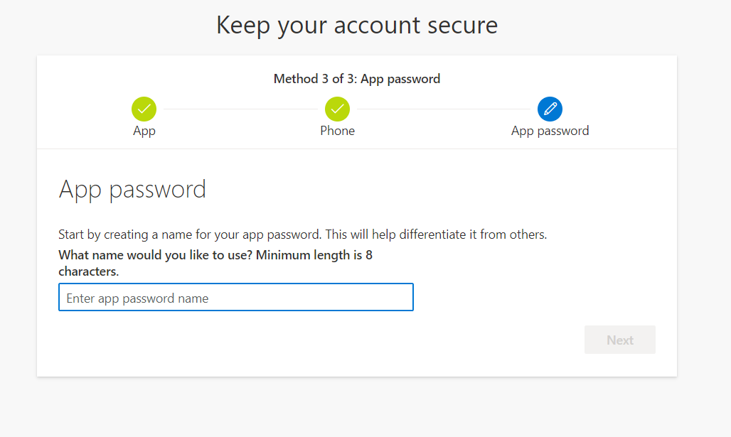
Task: Click the green checkmark icon for App step
Action: tap(144, 109)
